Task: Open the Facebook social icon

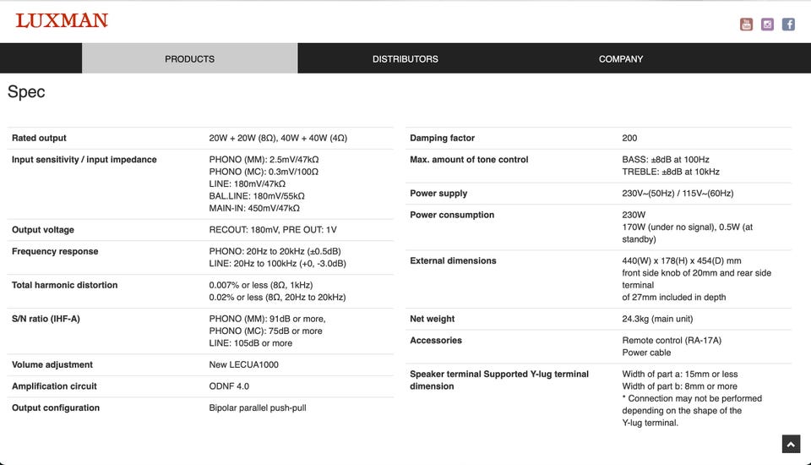Action: (788, 25)
